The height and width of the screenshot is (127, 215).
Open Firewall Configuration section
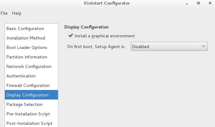click(x=31, y=85)
